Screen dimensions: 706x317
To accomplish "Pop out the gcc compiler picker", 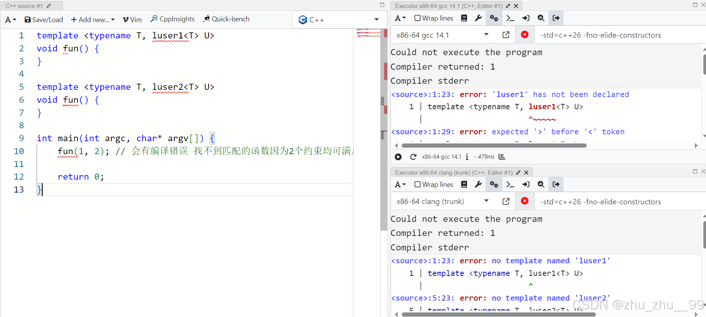I will point(506,35).
